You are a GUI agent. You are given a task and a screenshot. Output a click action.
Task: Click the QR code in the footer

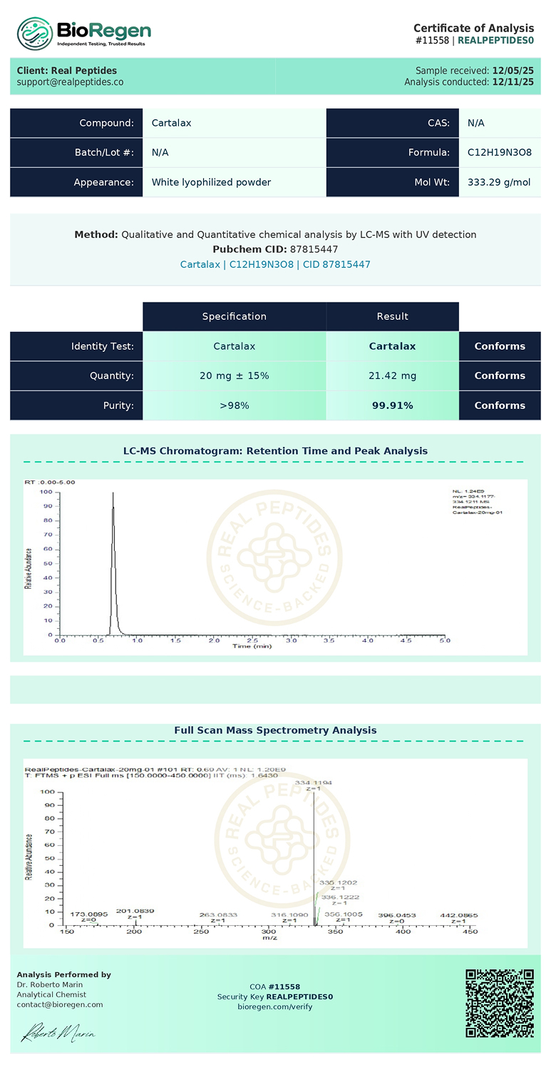tap(499, 1002)
